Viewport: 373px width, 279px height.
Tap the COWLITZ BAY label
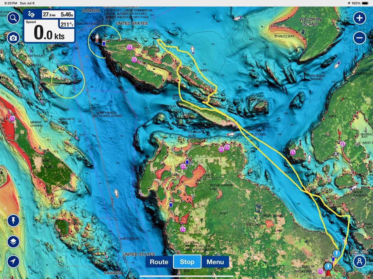point(284,36)
